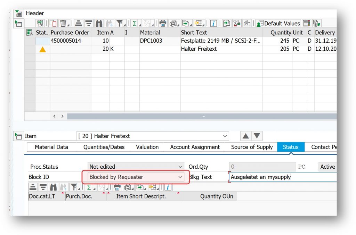The image size is (356, 235).
Task: Select material DPC1003 cell
Action: click(160, 41)
